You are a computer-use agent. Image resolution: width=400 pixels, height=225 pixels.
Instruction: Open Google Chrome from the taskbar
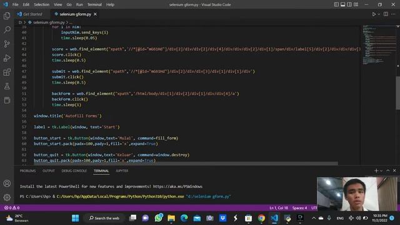click(261, 218)
